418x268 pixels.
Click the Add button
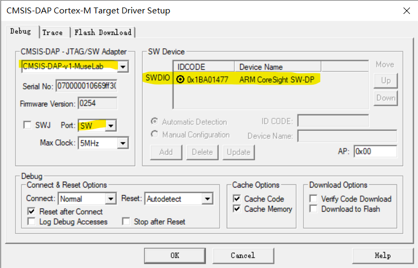point(166,152)
